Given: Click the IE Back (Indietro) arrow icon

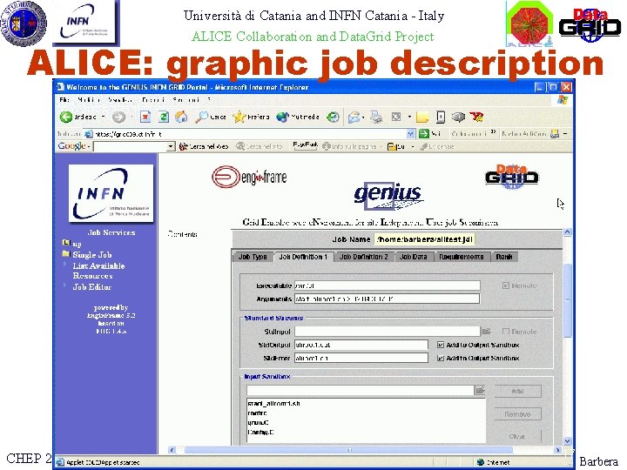Looking at the screenshot, I should 65,117.
